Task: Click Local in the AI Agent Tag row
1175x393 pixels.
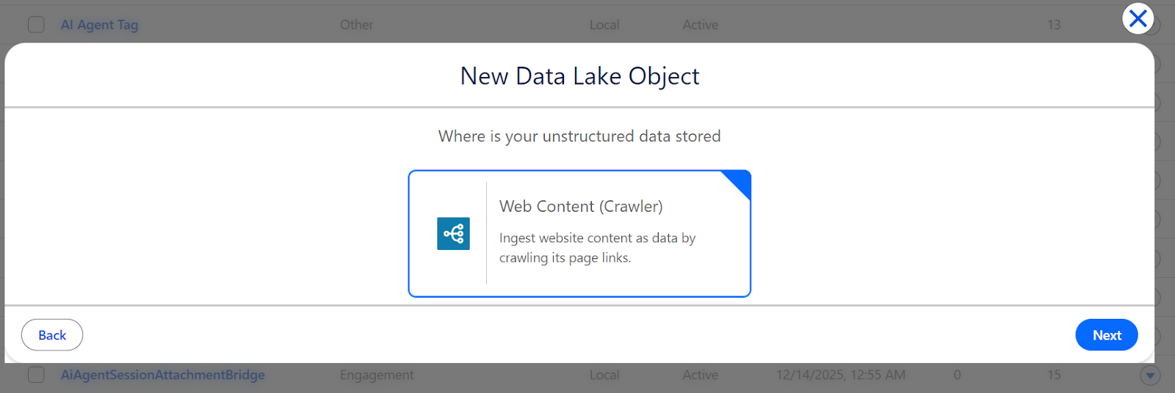Action: pyautogui.click(x=604, y=25)
